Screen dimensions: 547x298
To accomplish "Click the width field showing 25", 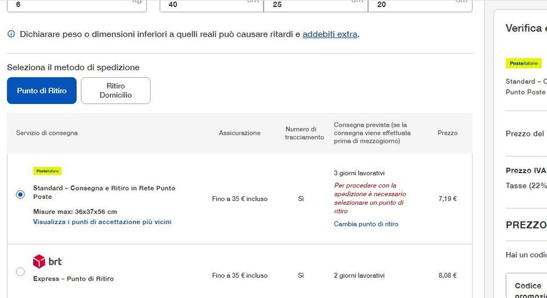I will pos(316,5).
